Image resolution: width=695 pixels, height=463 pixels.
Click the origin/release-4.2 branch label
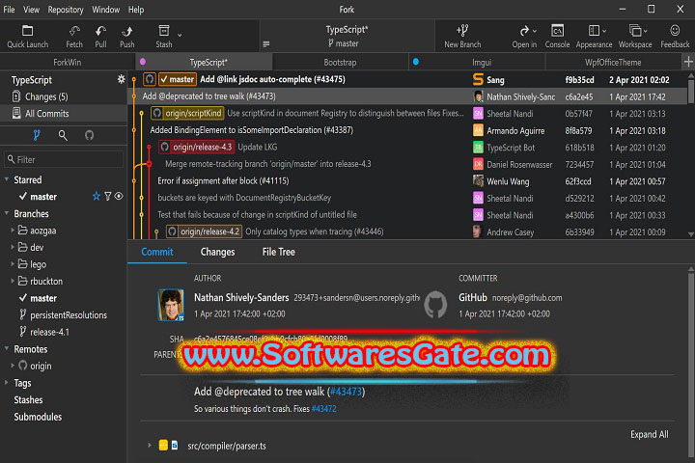[x=204, y=231]
